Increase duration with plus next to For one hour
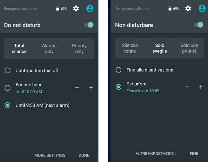 click(91, 88)
